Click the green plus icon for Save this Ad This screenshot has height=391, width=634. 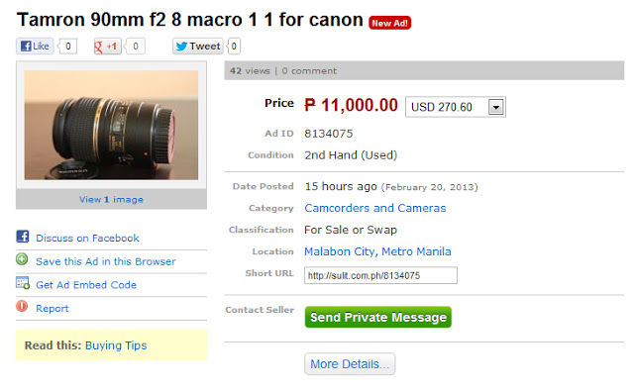[x=22, y=259]
